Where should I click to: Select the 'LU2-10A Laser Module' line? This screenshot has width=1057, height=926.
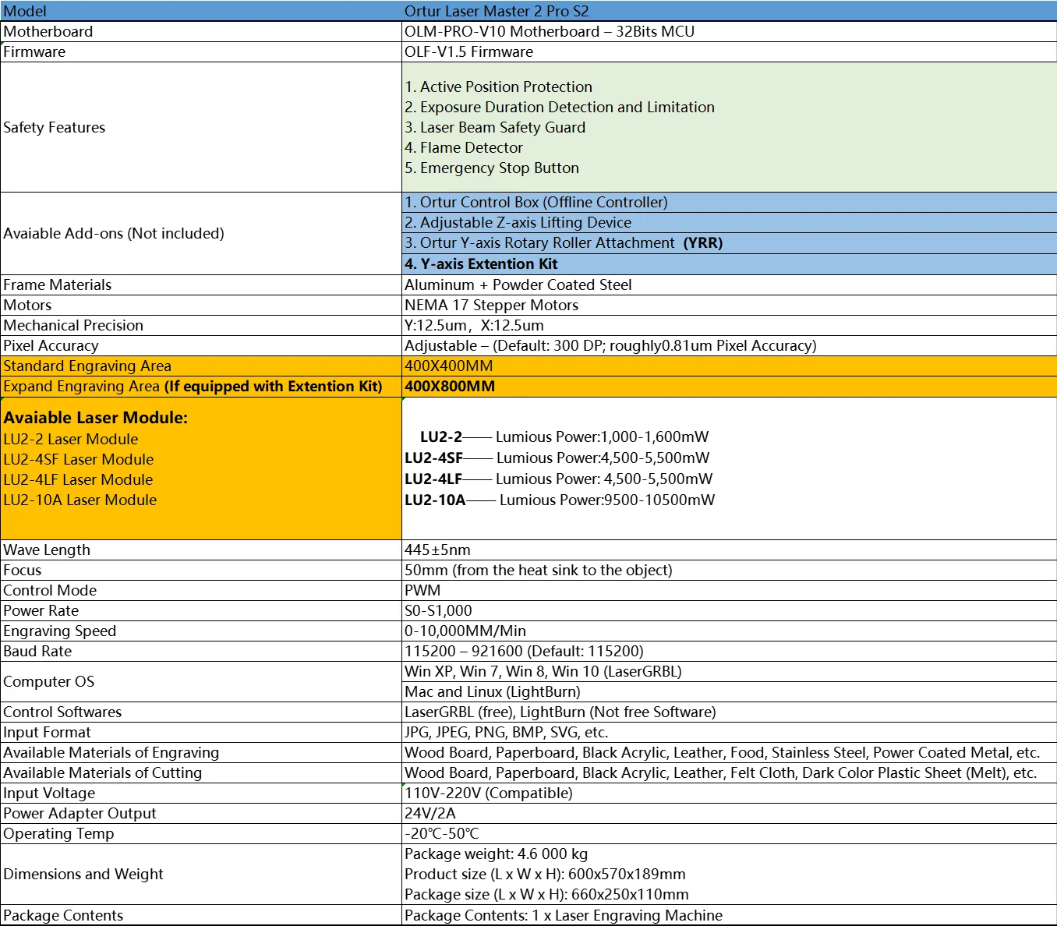(x=80, y=500)
